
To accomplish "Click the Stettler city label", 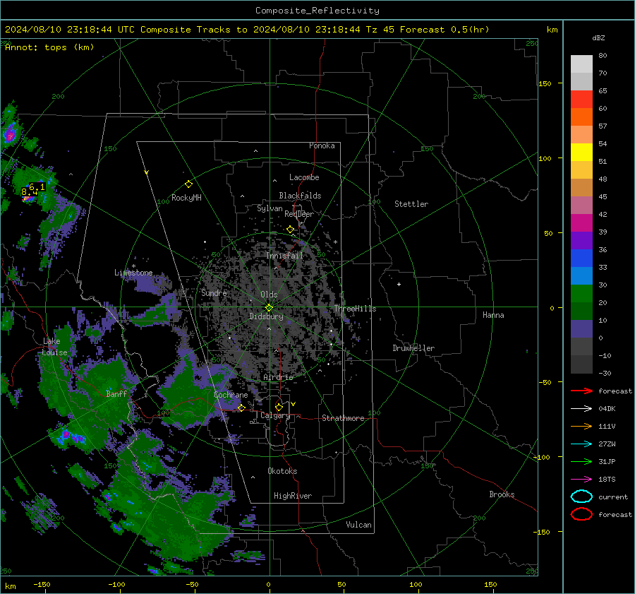I will point(411,204).
